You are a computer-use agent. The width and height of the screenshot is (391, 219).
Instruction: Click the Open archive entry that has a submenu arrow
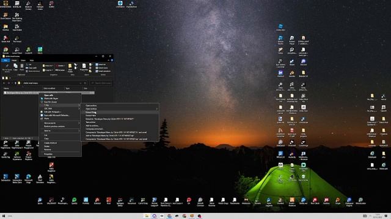coord(120,109)
